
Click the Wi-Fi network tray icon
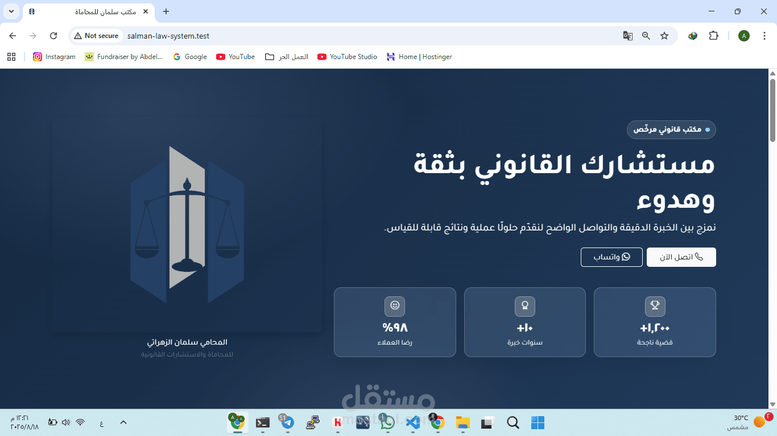coord(80,422)
